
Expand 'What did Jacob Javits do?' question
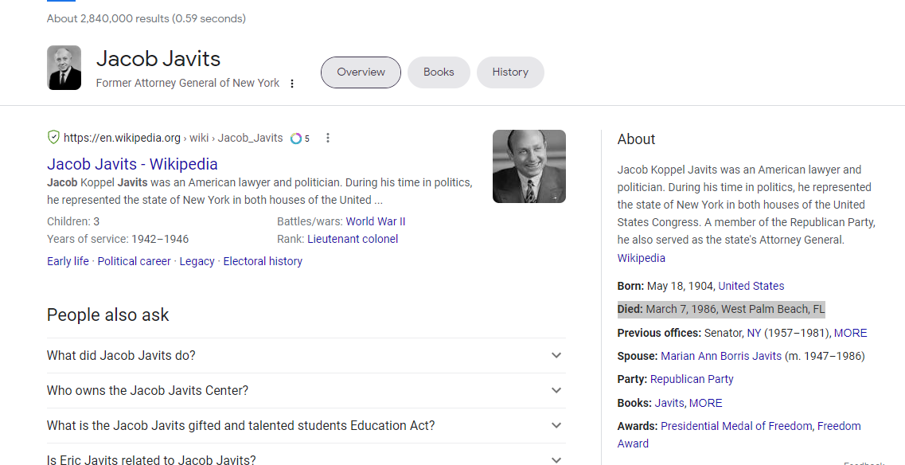pos(306,355)
